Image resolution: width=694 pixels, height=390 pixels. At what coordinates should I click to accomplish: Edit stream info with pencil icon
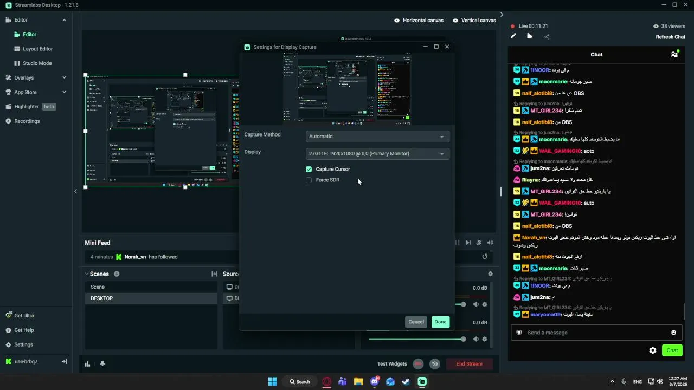tap(513, 36)
